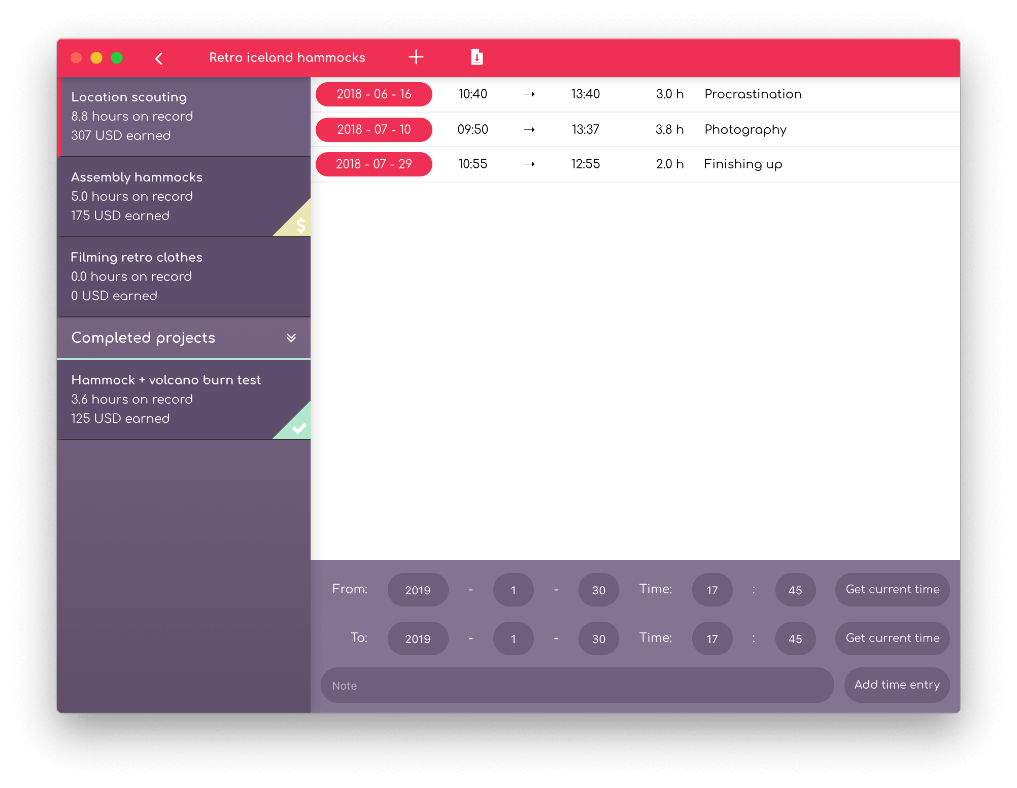The height and width of the screenshot is (788, 1017).
Task: Click the green checkmark badge on Hammock project
Action: tap(299, 427)
